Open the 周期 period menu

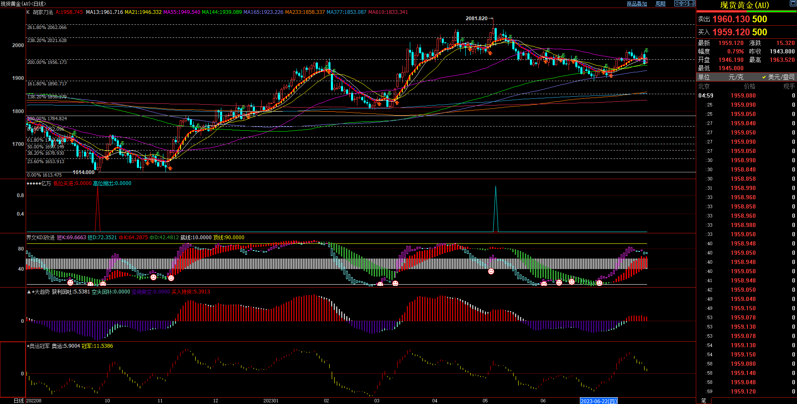661,4
